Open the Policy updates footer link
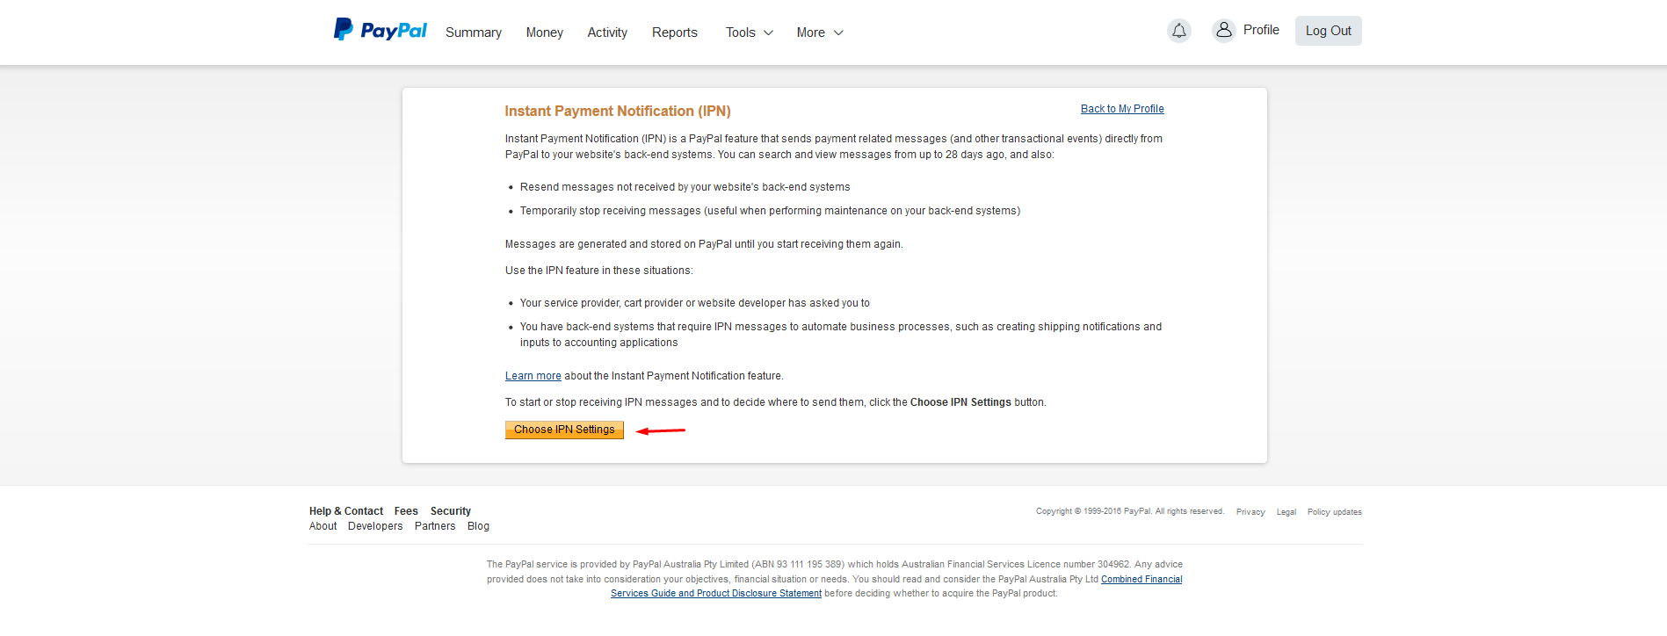The height and width of the screenshot is (636, 1667). point(1334,512)
